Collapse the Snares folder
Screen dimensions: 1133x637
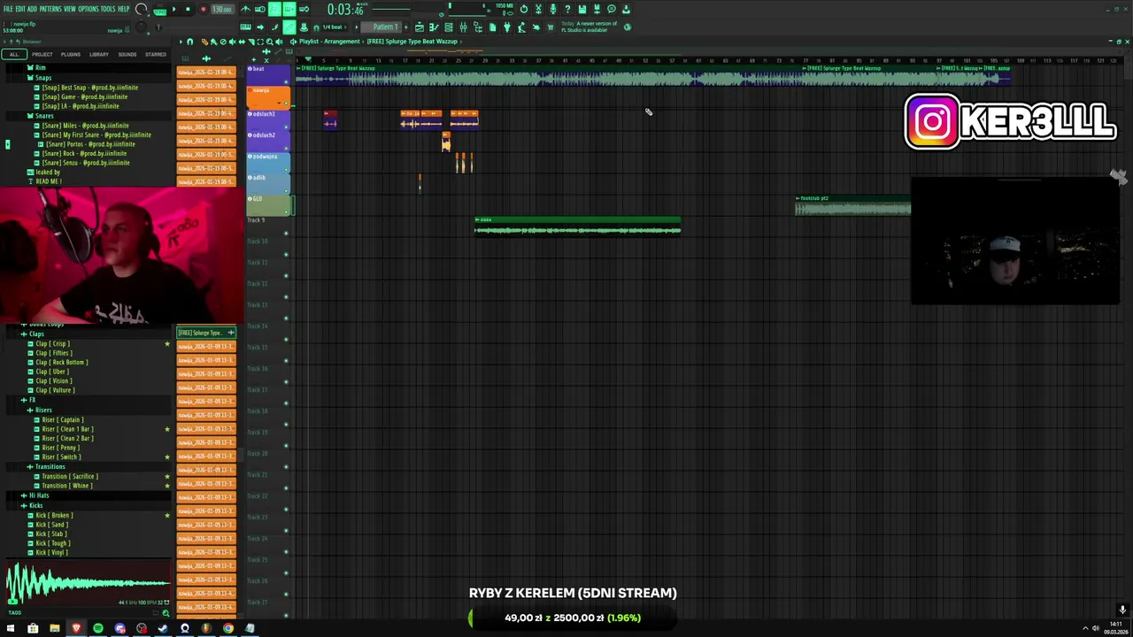tap(44, 116)
